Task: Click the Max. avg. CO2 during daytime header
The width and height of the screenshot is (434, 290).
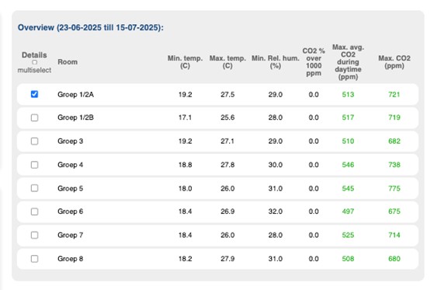Action: (x=348, y=62)
